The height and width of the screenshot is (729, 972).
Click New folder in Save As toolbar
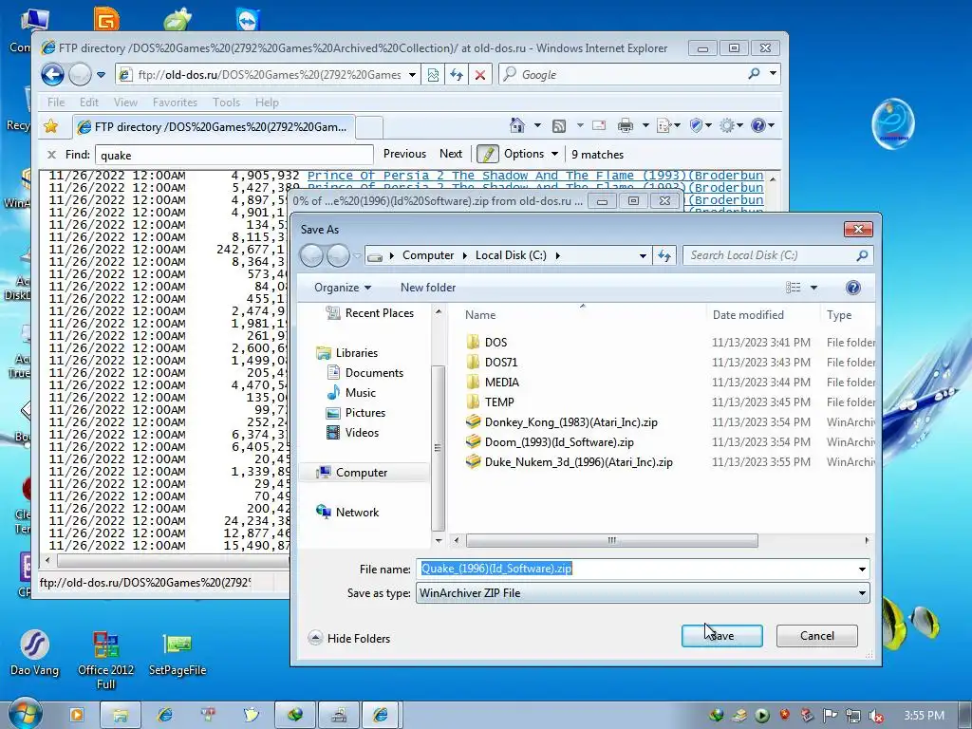(428, 288)
